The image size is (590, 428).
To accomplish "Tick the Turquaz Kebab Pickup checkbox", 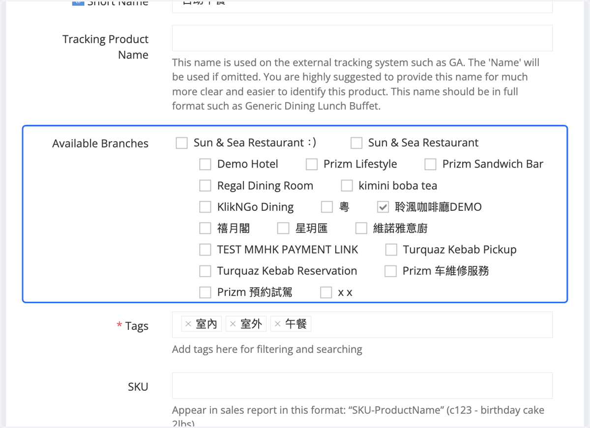I will [x=391, y=250].
